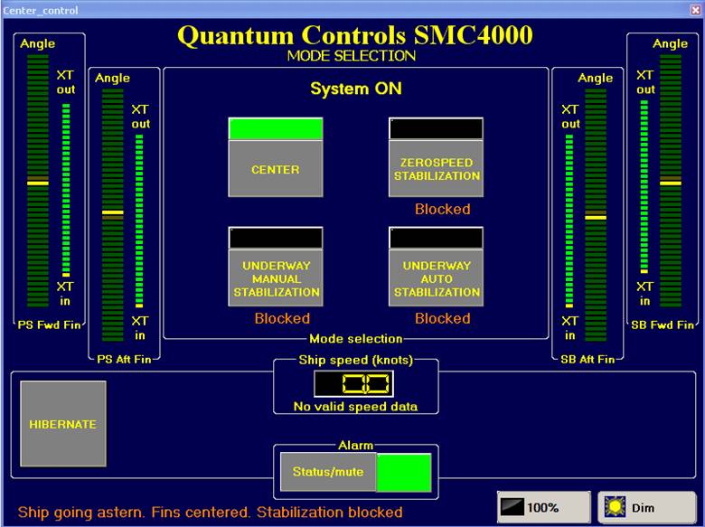The height and width of the screenshot is (527, 705).
Task: Close the Center_control window
Action: click(x=696, y=10)
